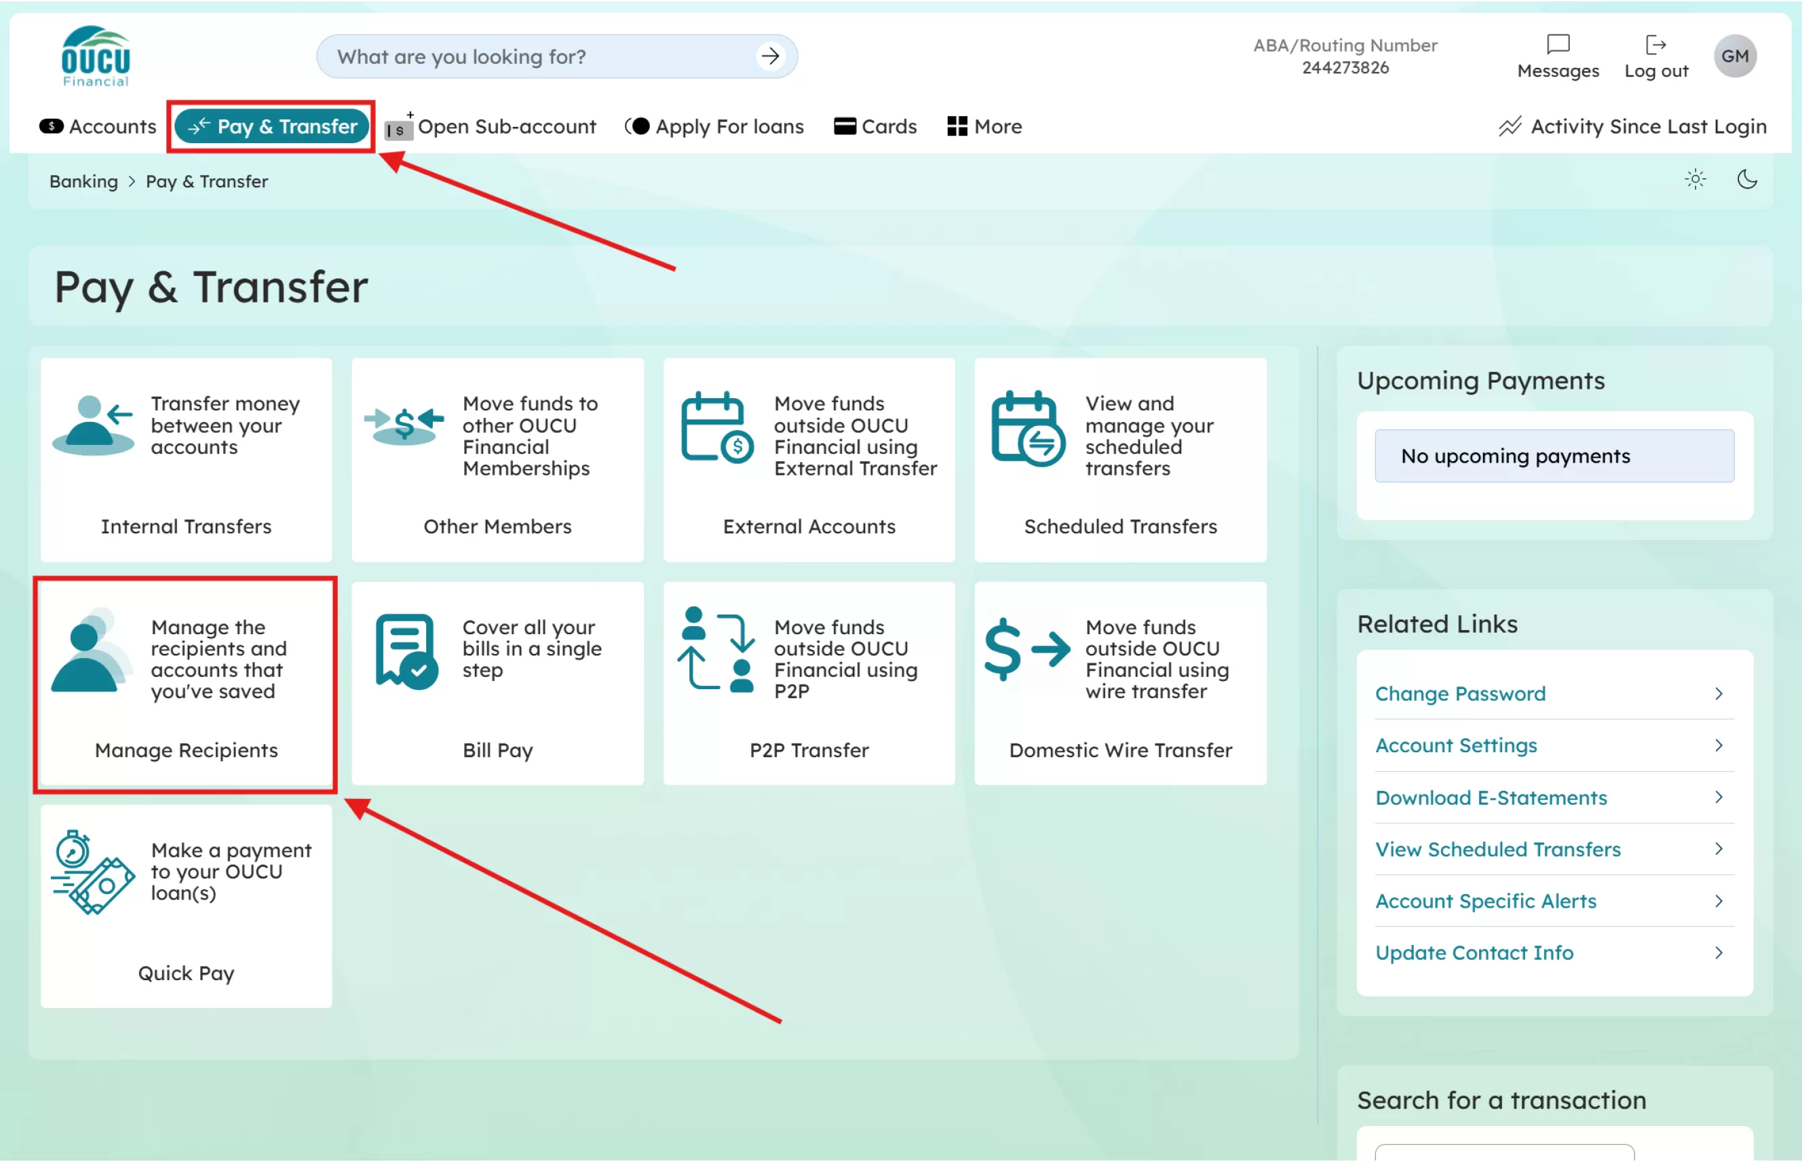Select the Pay & Transfer tab
The image size is (1802, 1164).
coord(271,126)
